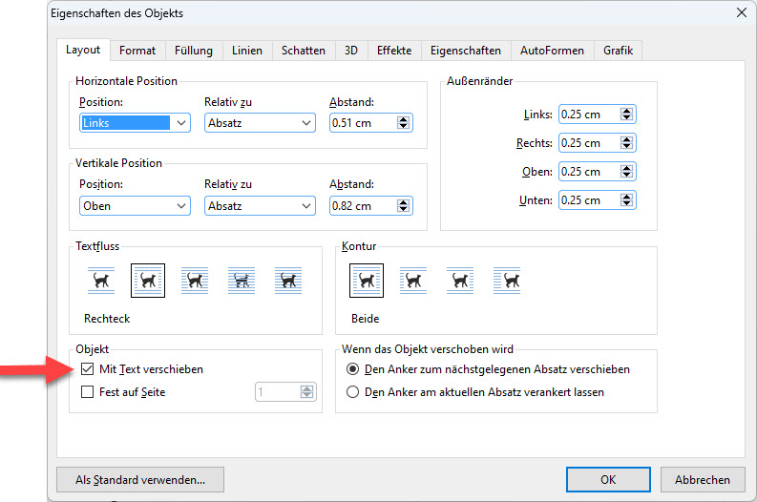The image size is (757, 502).
Task: Choose the selected Rechteck text wrap icon
Action: click(148, 281)
